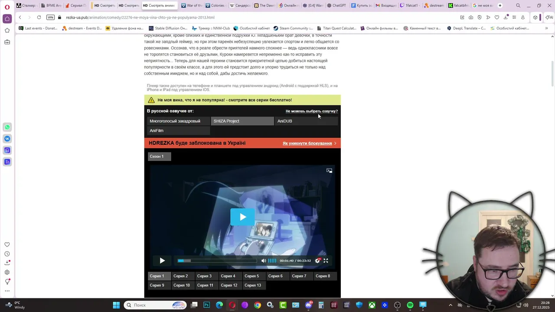Expand hidden bookmarks with the double chevron
This screenshot has height=312, width=555.
pos(546,28)
